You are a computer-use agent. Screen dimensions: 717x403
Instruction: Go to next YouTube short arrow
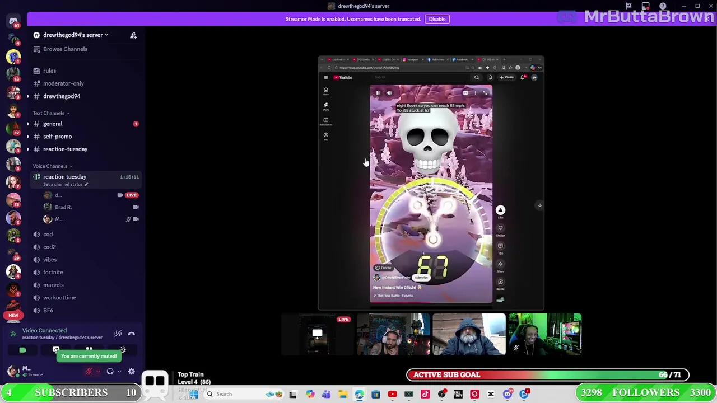tap(539, 205)
